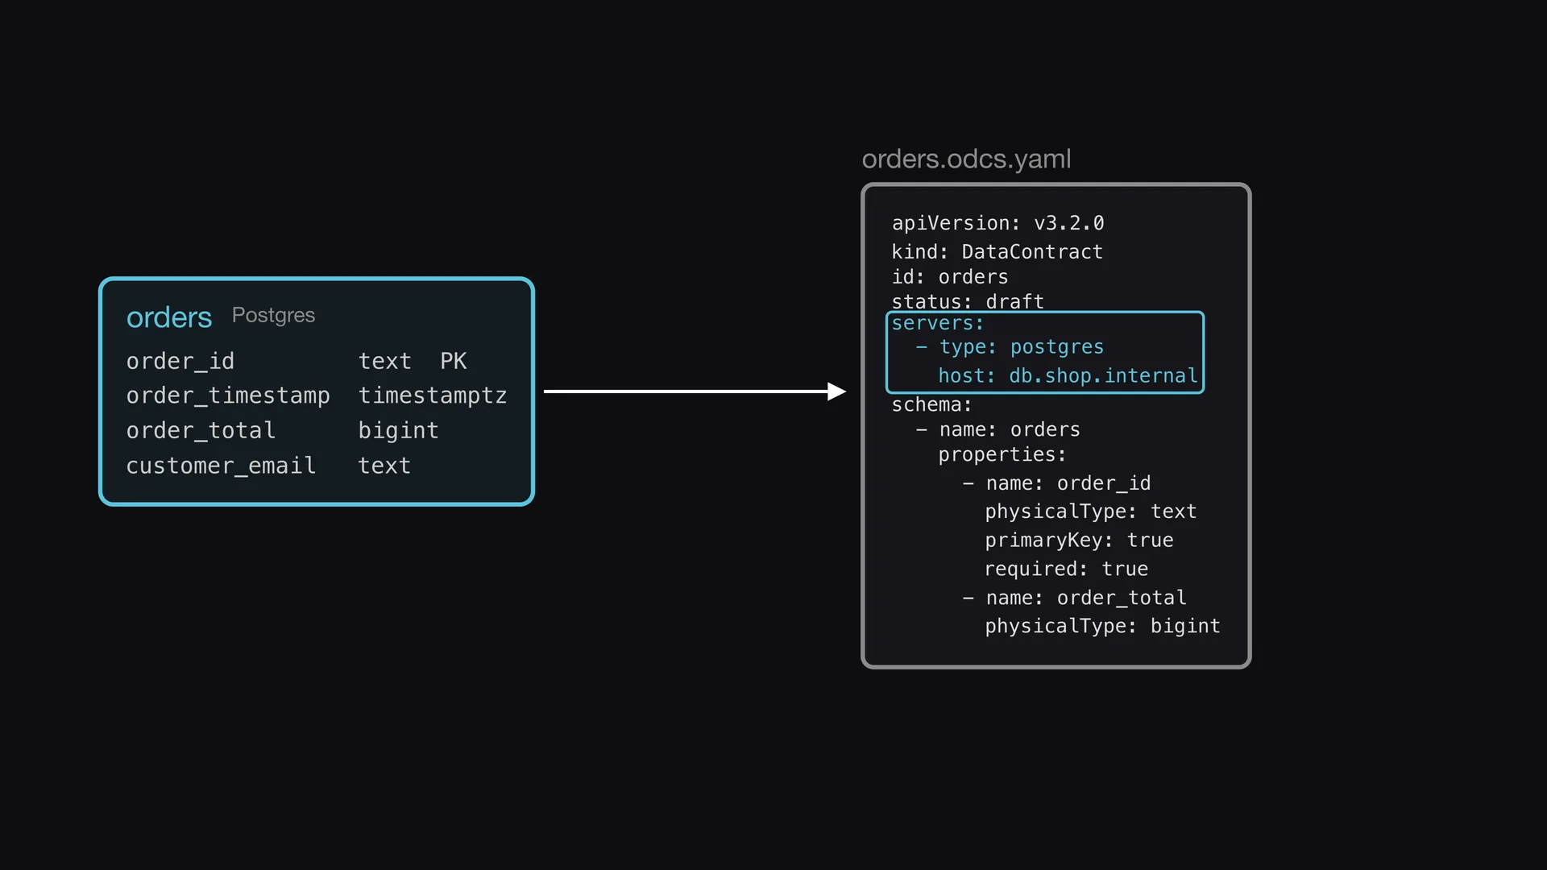The height and width of the screenshot is (870, 1547).
Task: Click the 'bigint' type in the orders table
Action: 399,431
